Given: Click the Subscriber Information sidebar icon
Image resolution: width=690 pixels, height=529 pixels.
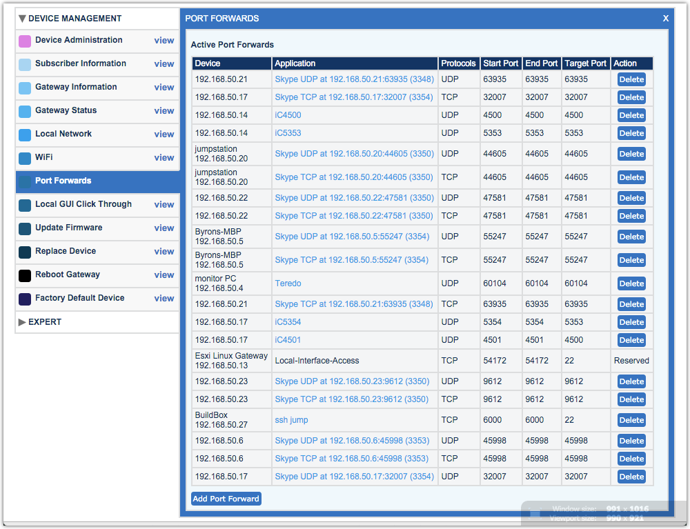Looking at the screenshot, I should coord(24,63).
